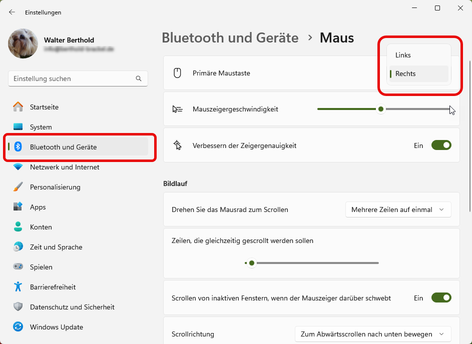
Task: Click Bluetooth und Geräte breadcrumb link
Action: coord(230,37)
